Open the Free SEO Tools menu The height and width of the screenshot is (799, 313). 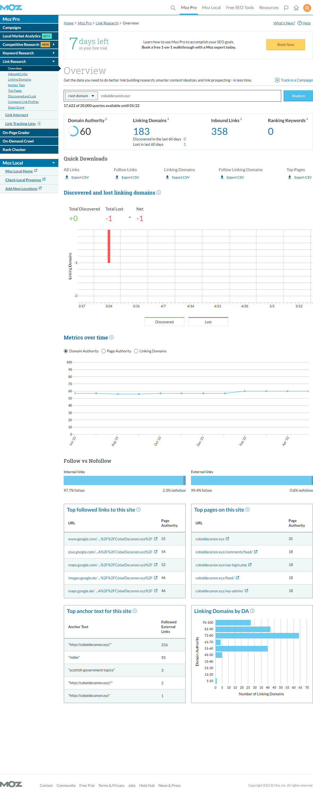click(x=240, y=8)
